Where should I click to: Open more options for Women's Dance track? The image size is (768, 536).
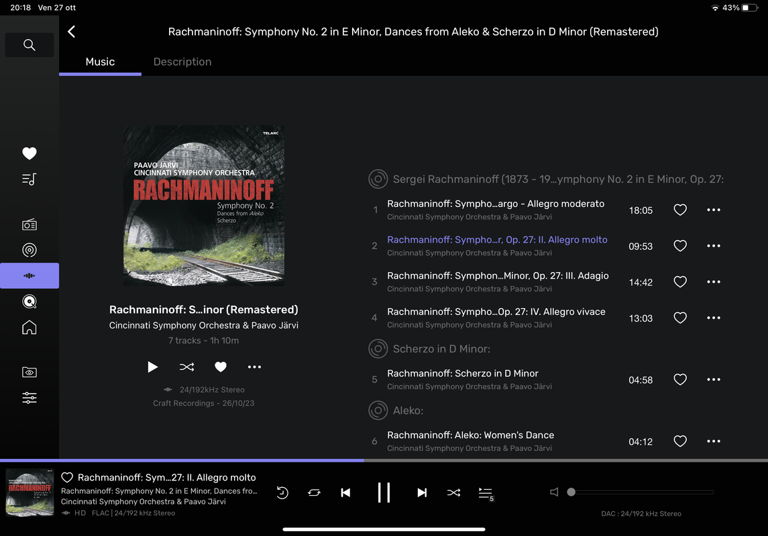coord(714,441)
